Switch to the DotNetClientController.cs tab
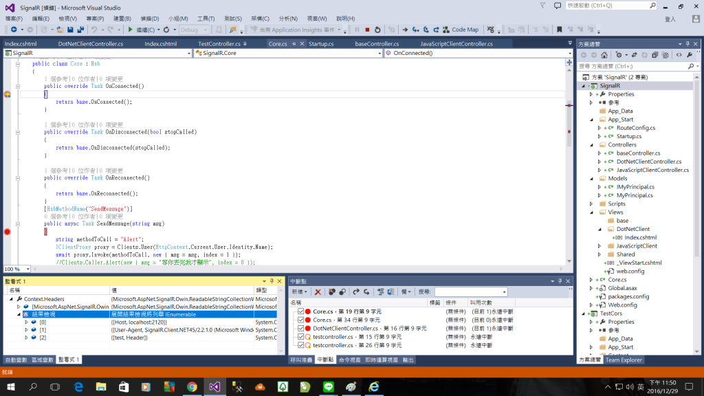 pyautogui.click(x=91, y=43)
